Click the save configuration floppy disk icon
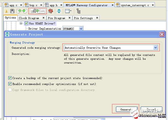Image resolution: width=168 pixels, height=120 pixels. (12, 11)
